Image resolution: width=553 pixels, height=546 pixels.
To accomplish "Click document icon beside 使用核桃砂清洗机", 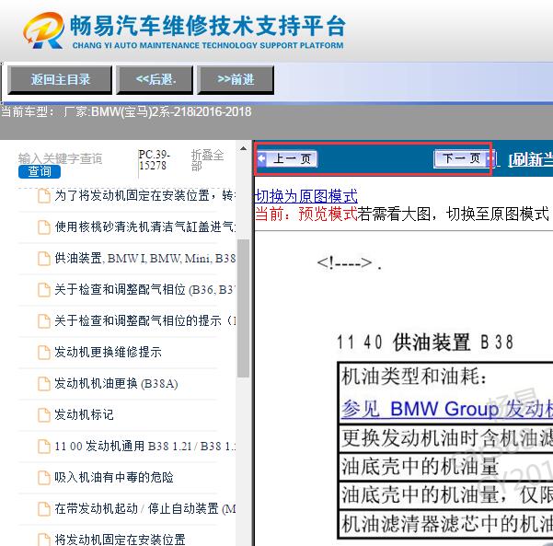I will 44,227.
